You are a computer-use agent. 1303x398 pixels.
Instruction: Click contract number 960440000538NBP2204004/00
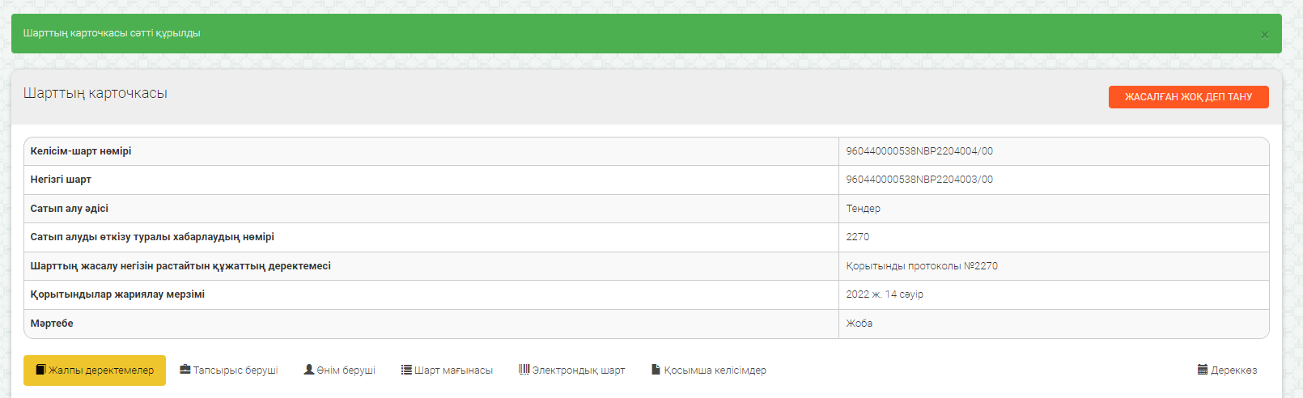point(919,151)
